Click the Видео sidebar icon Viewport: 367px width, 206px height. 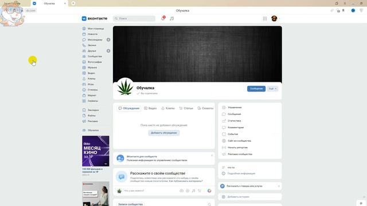coord(84,73)
